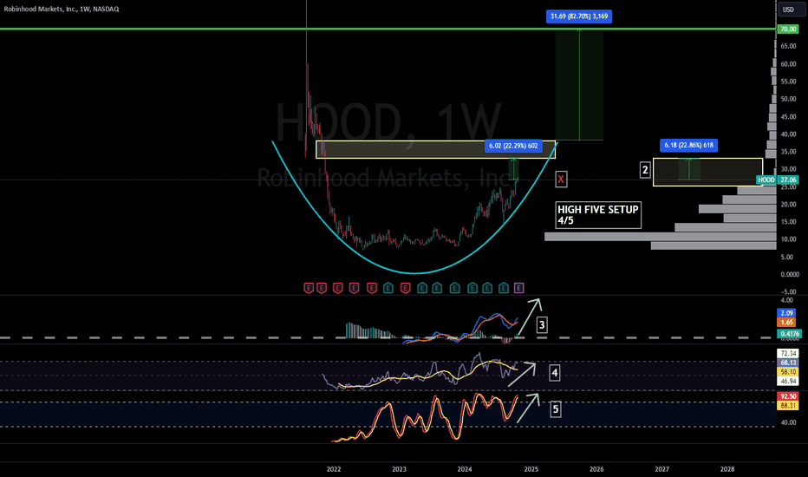Screen dimensions: 808x477
Task: Click the RSI value label 68.13
Action: tap(788, 363)
